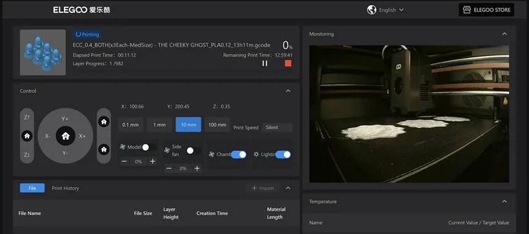Pause the current print job

click(x=265, y=63)
